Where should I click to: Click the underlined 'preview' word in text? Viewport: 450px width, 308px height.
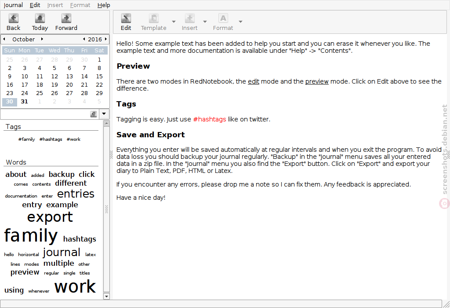click(317, 81)
